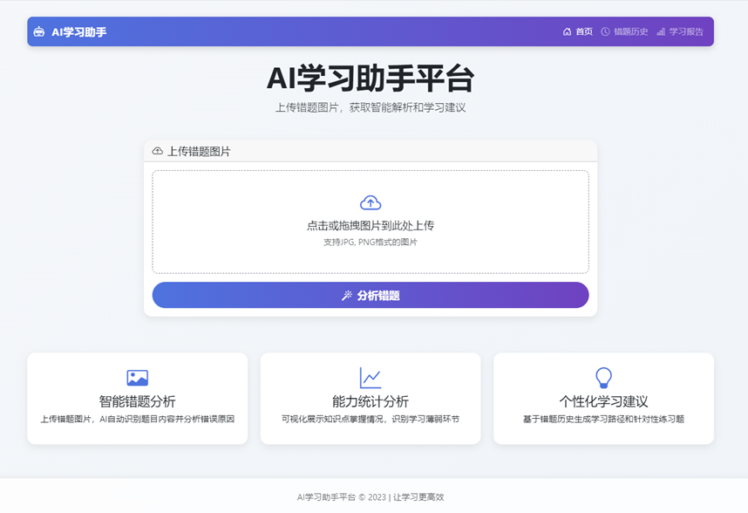This screenshot has width=748, height=513.
Task: Click the dashed image upload dropzone
Action: click(x=371, y=222)
